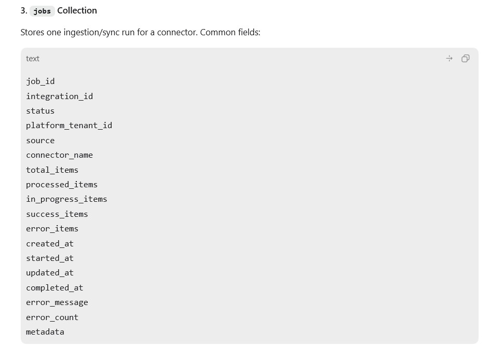Click the completed_at field
The width and height of the screenshot is (490, 346).
click(55, 288)
